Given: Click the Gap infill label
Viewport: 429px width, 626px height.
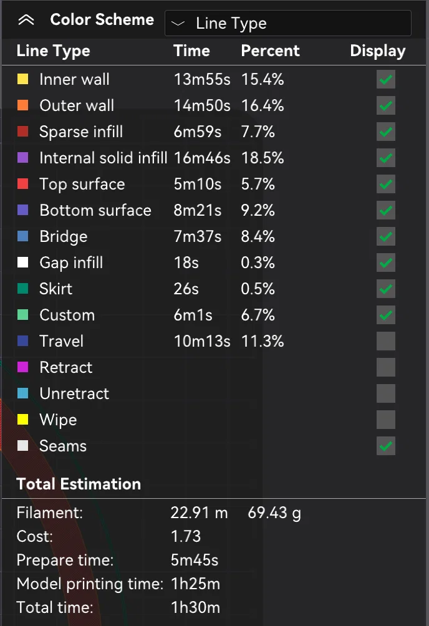Looking at the screenshot, I should 71,262.
